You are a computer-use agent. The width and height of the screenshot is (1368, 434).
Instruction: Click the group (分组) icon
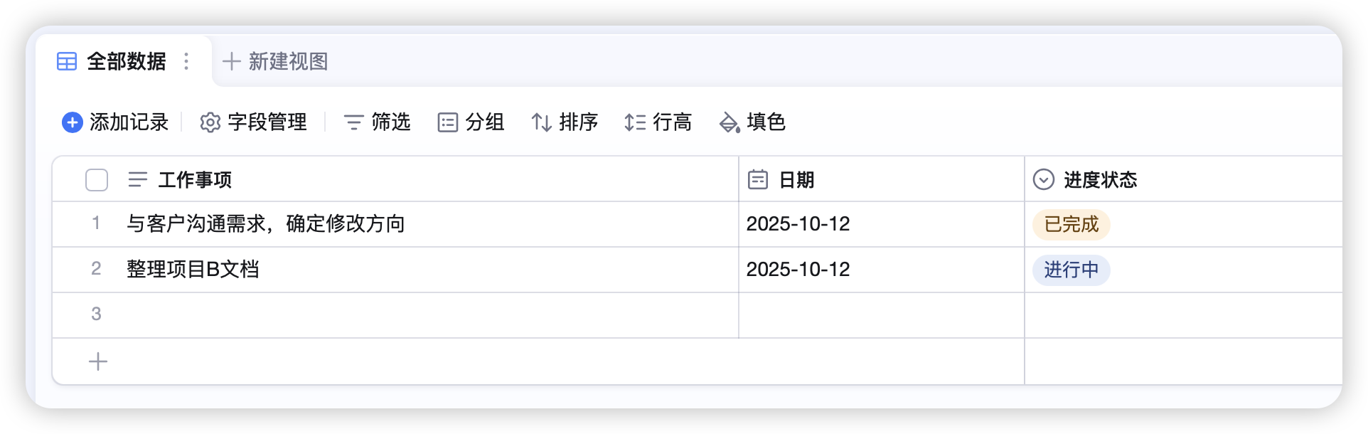(447, 122)
